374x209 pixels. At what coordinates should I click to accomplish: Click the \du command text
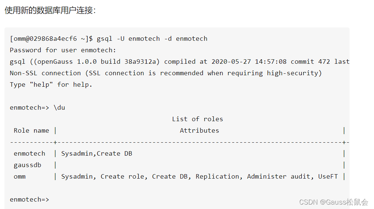(x=59, y=107)
